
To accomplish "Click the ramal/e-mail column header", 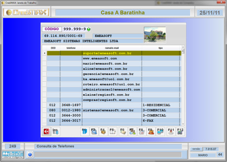I will click(112, 48).
